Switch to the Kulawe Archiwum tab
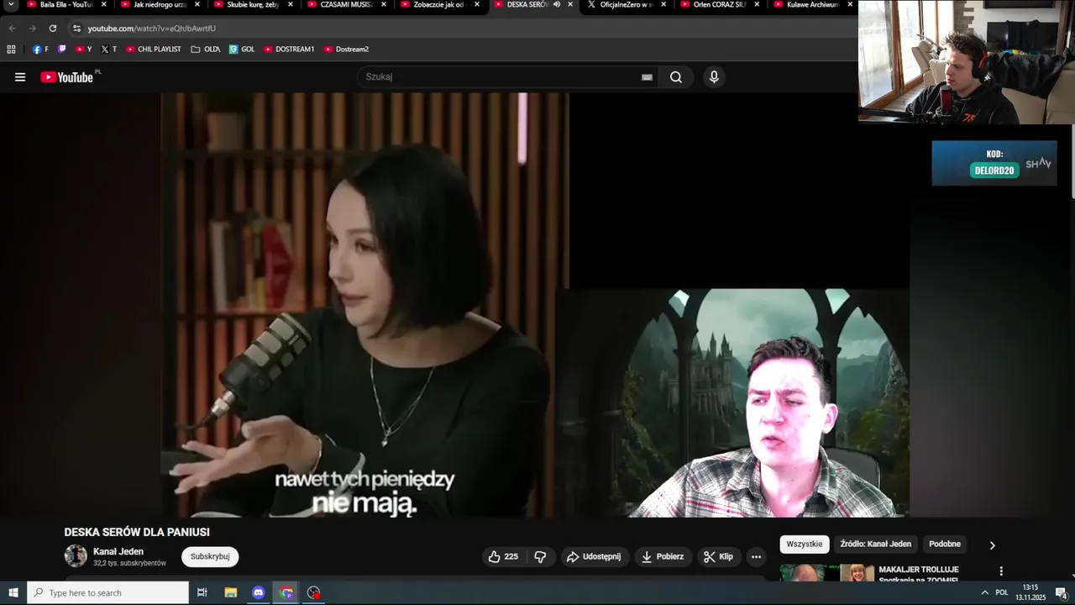The height and width of the screenshot is (605, 1075). click(x=812, y=5)
